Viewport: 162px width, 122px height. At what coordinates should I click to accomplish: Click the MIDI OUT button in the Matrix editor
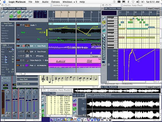(104, 30)
